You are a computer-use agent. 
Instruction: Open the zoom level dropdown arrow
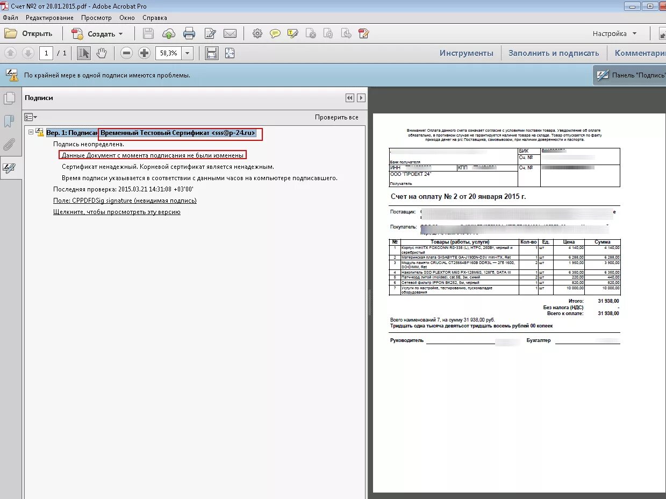coord(187,53)
